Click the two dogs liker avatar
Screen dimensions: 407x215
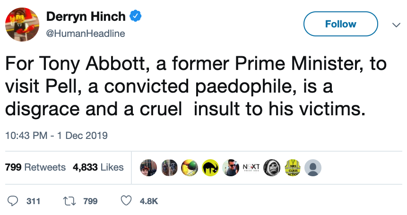click(169, 167)
